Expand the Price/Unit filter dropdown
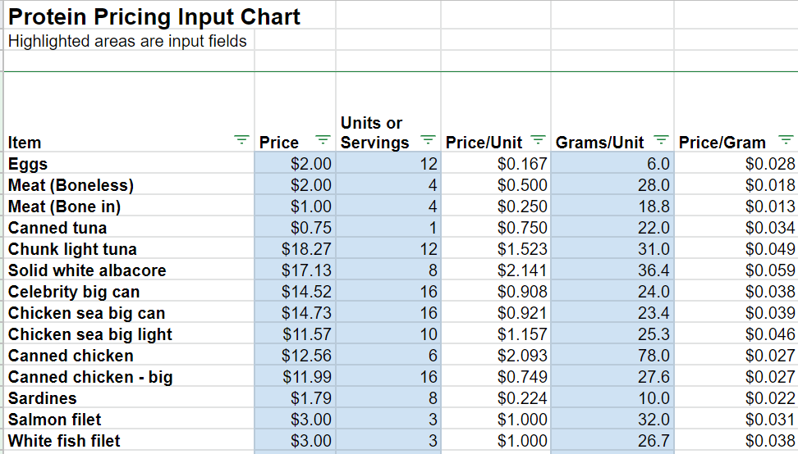 point(538,141)
